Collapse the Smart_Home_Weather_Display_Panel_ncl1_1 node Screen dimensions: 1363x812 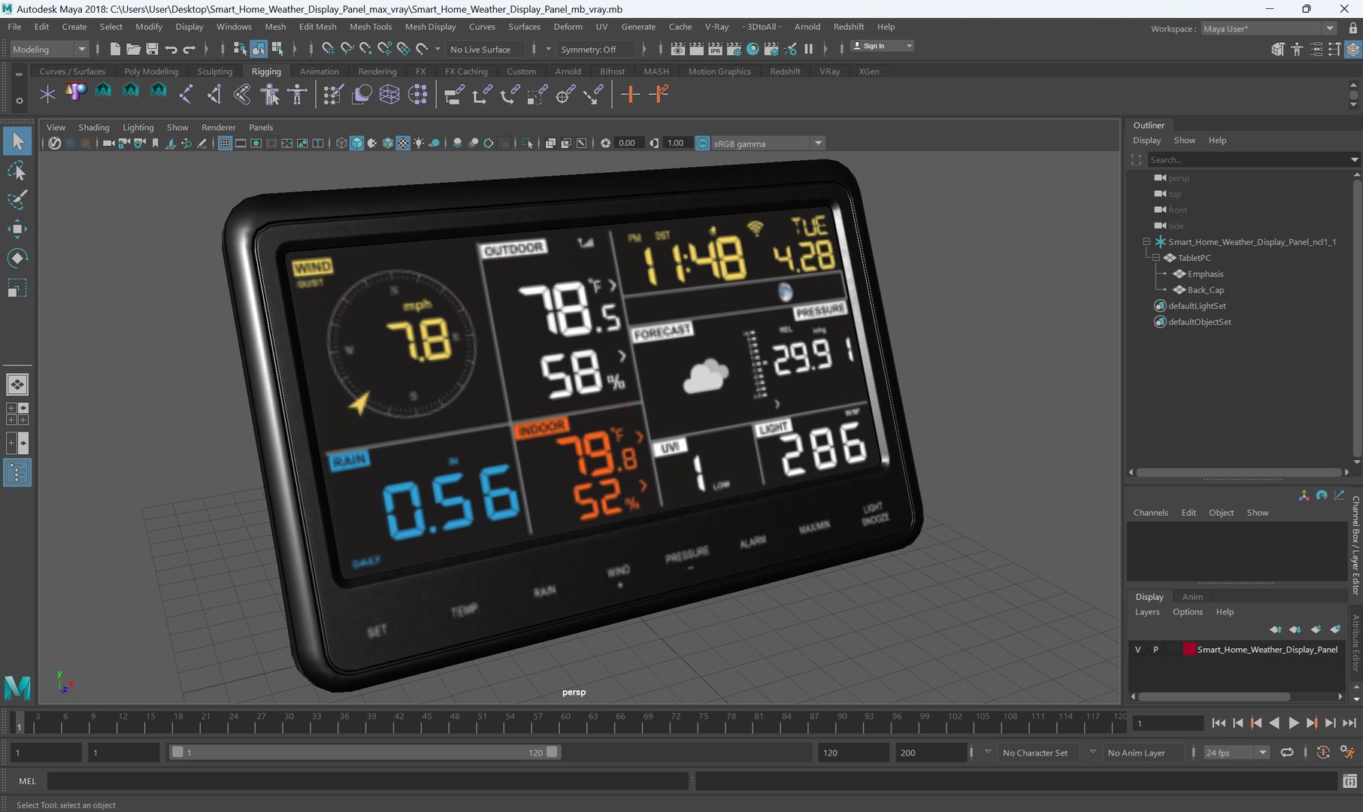coord(1146,241)
